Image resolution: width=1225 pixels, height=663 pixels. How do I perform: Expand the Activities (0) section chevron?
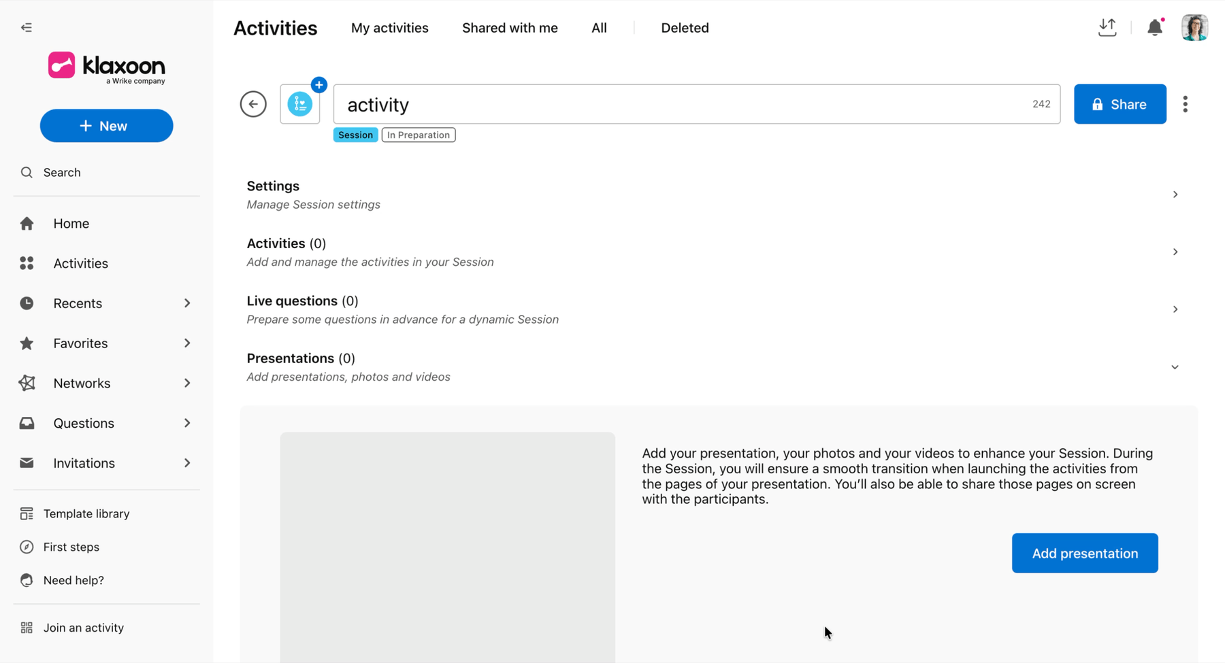pos(1175,252)
